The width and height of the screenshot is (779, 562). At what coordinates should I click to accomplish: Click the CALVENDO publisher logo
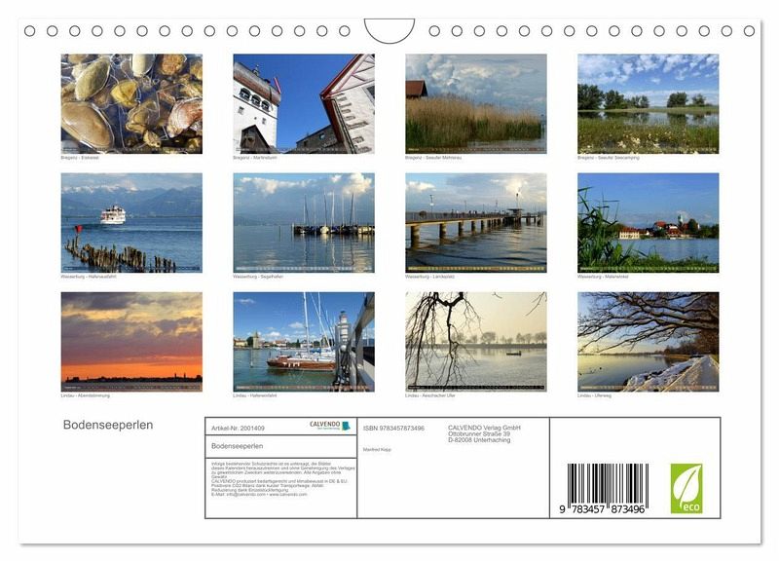(330, 426)
